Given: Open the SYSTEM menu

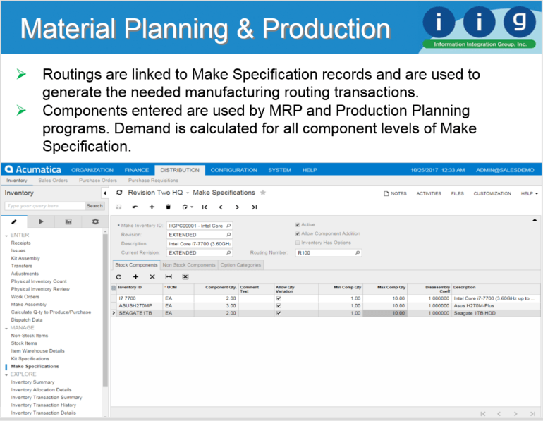Looking at the screenshot, I should click(279, 170).
